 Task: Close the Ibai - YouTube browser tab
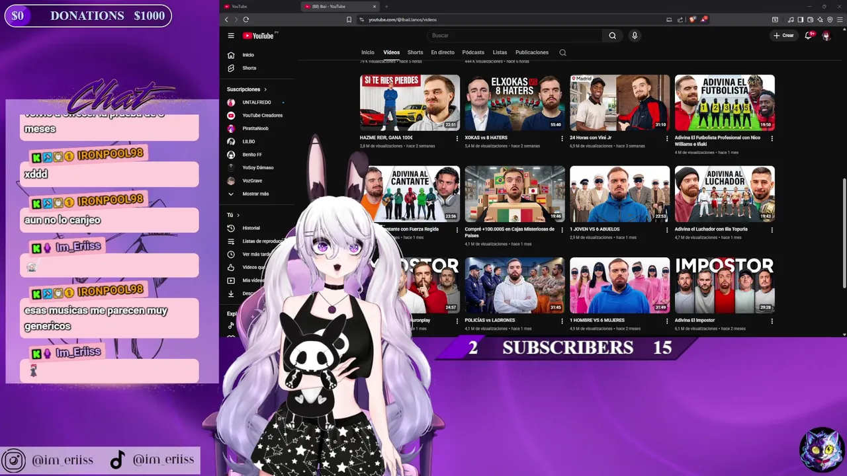pos(374,7)
